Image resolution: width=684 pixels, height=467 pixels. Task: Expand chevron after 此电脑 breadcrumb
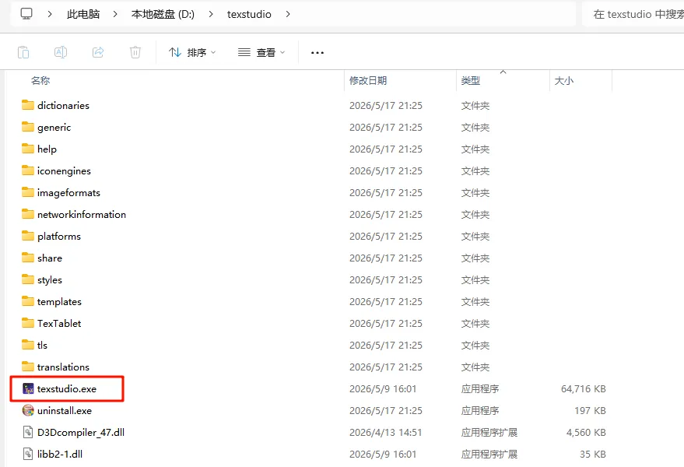pyautogui.click(x=115, y=14)
